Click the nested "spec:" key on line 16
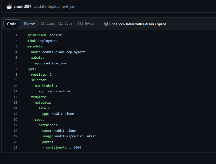Screen dimensions: 216x164 point(39,120)
